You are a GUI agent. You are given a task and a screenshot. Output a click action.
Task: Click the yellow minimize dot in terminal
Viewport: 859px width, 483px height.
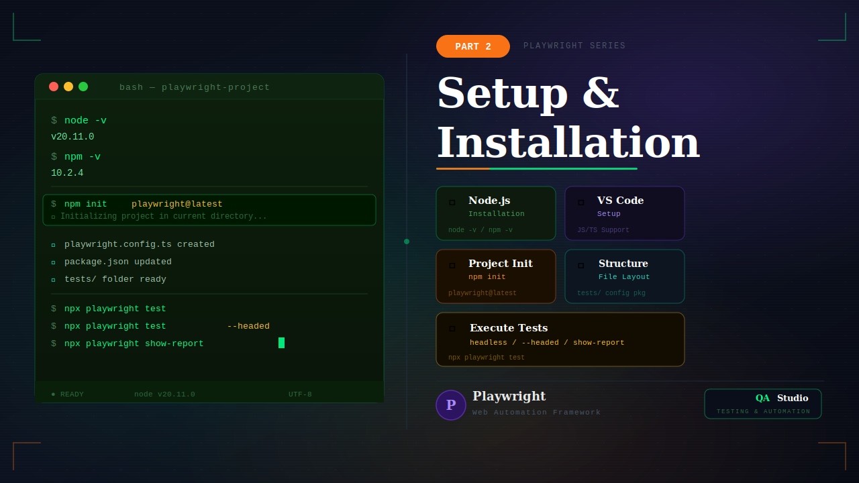pyautogui.click(x=68, y=87)
